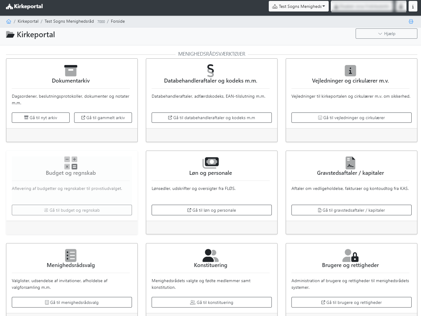
Task: Click Gravstedsaftaler / kapitaler title
Action: click(350, 173)
